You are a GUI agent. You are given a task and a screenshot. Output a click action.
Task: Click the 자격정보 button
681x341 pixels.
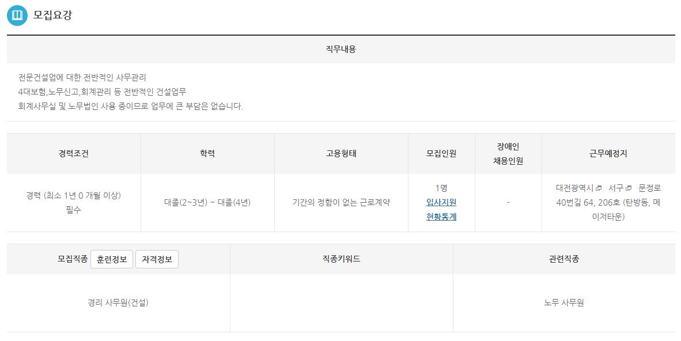tap(157, 259)
